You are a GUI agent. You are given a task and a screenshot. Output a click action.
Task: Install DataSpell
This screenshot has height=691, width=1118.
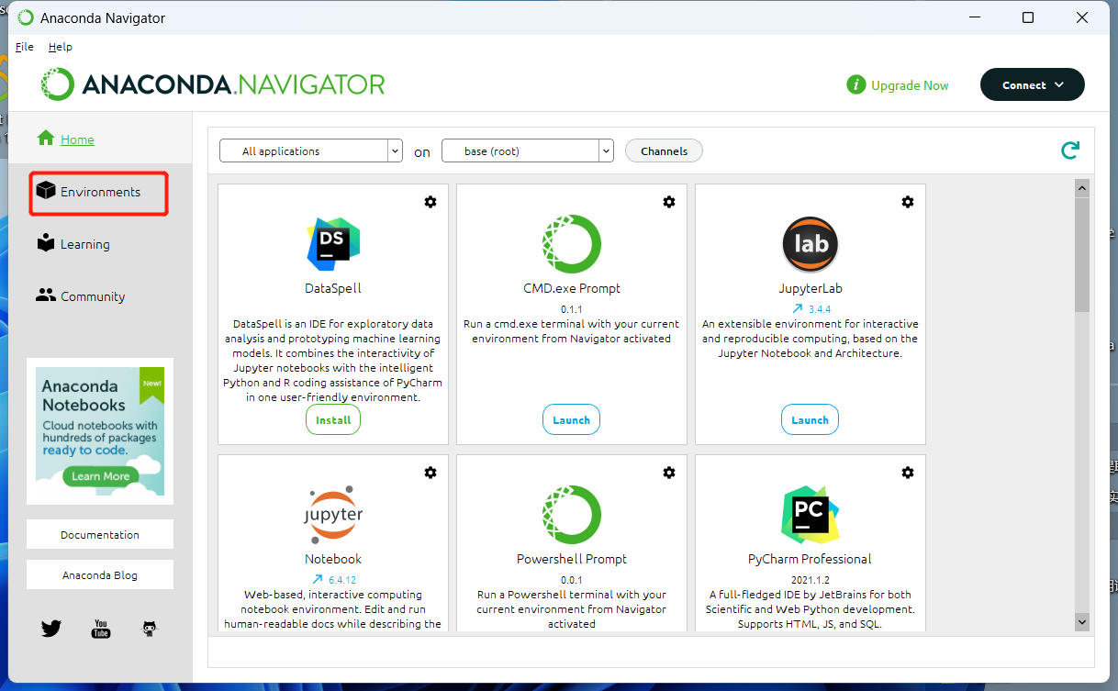(333, 420)
